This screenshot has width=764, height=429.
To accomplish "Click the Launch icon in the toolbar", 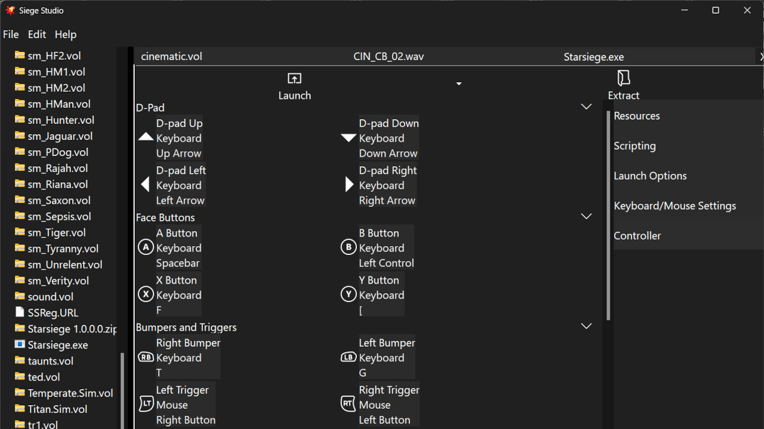I will click(x=294, y=79).
